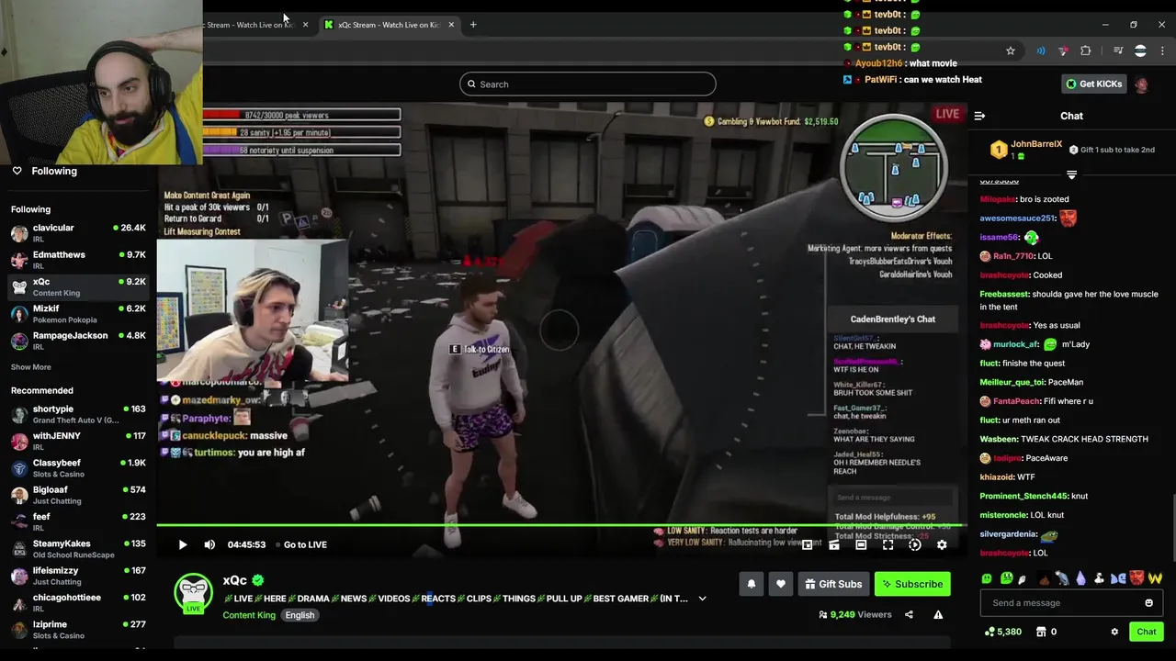Open the emoji picker in chat input
1176x661 pixels.
click(x=1148, y=603)
